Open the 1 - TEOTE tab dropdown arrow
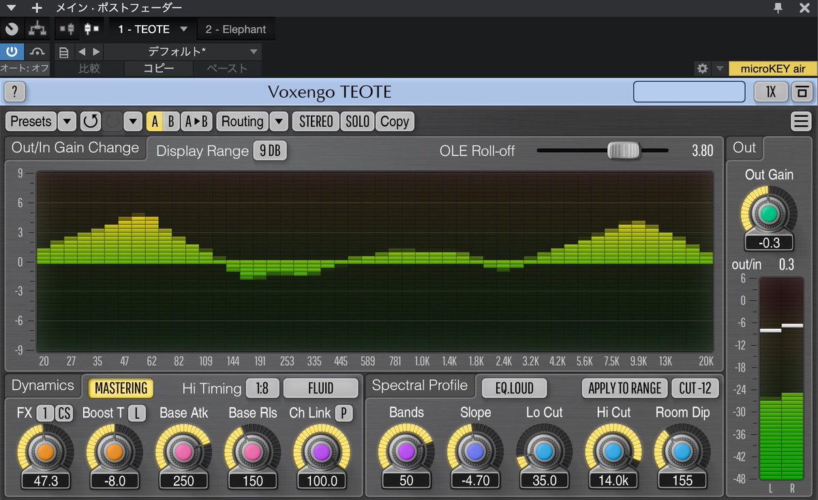The width and height of the screenshot is (818, 500). [184, 29]
